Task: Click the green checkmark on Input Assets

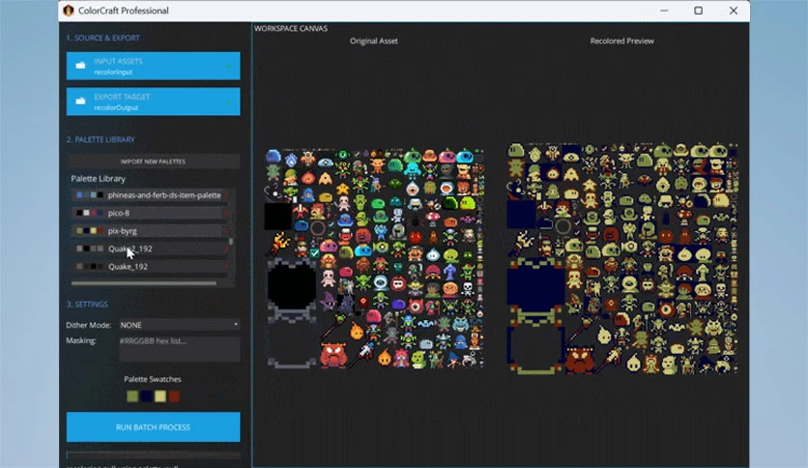Action: (x=229, y=66)
